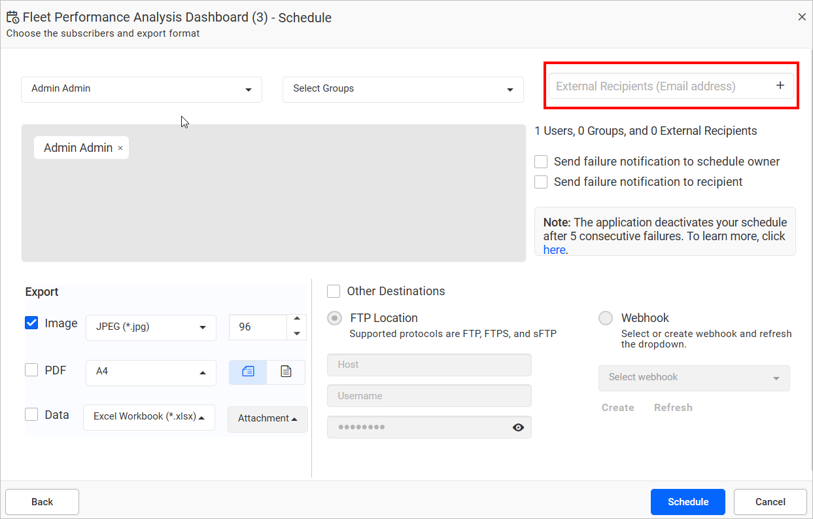Uncheck the Image export checkbox
Viewport: 813px width, 519px height.
(x=31, y=323)
